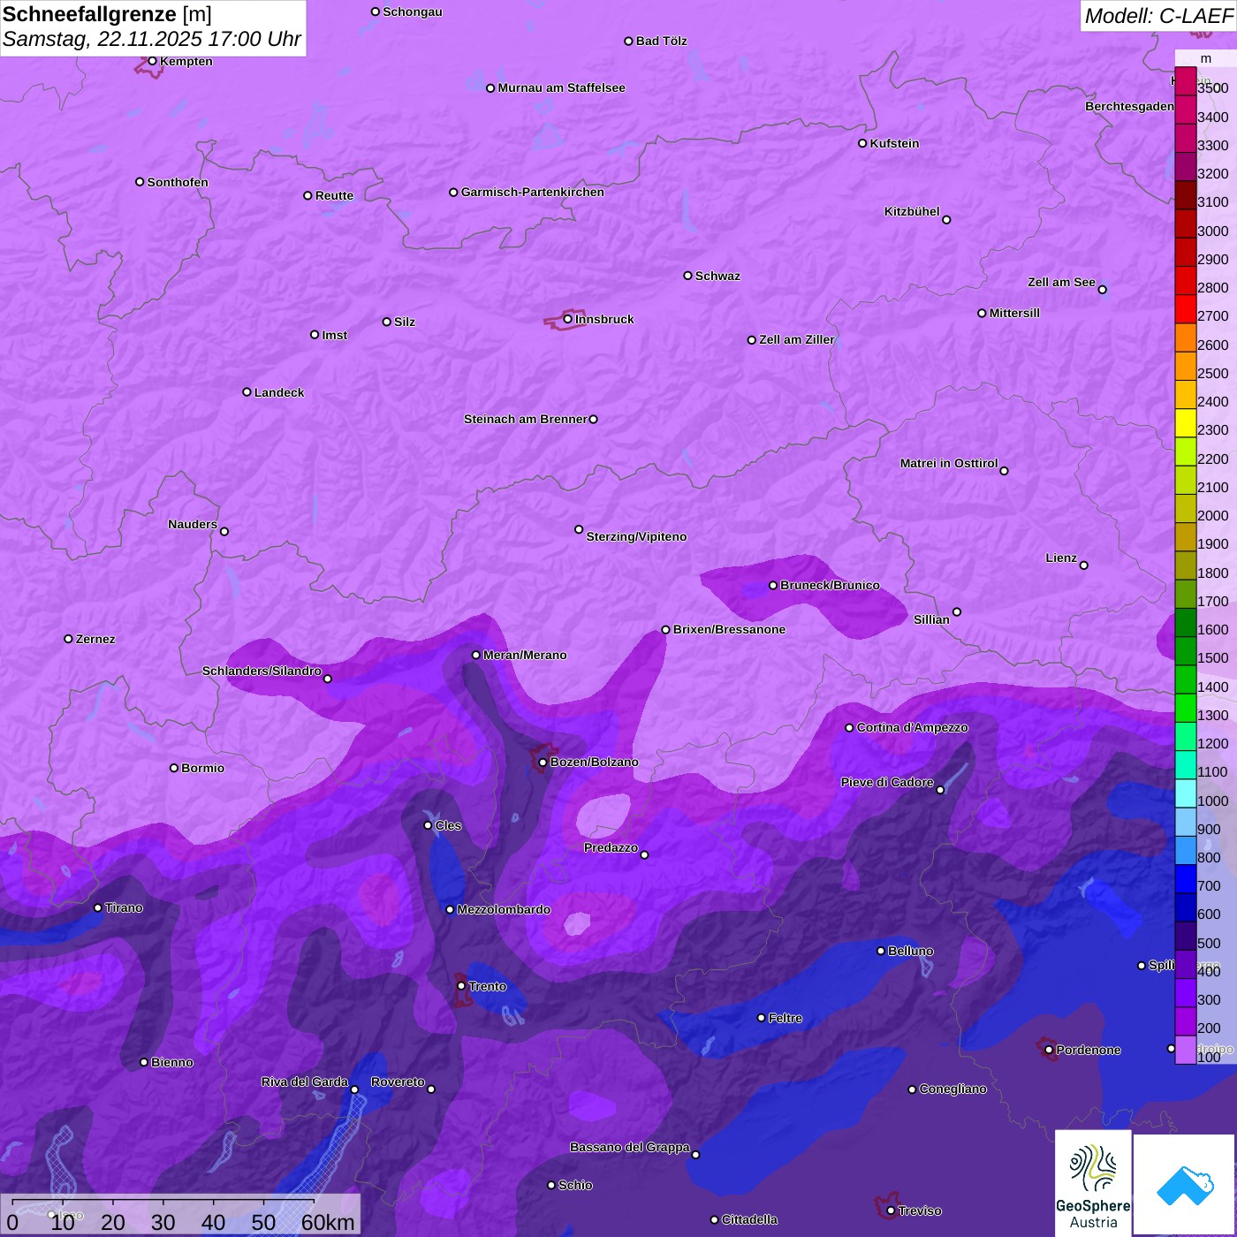Click the GeoSphere Austria logo
The image size is (1237, 1237).
click(x=1093, y=1182)
